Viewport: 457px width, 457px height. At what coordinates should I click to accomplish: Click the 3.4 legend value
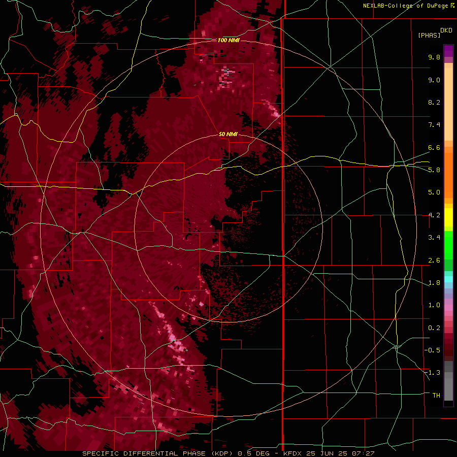(x=434, y=238)
